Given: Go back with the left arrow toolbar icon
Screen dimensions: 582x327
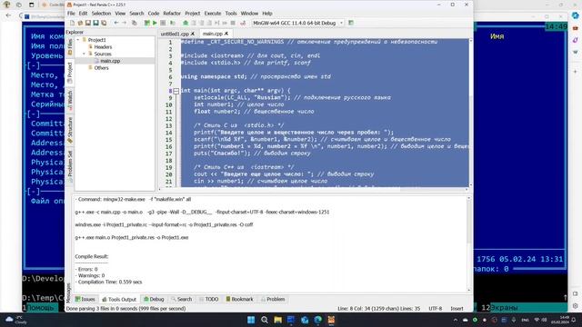Looking at the screenshot, I should pyautogui.click(x=116, y=23).
